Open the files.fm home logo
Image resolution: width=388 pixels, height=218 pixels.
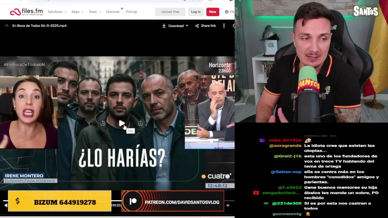click(26, 12)
